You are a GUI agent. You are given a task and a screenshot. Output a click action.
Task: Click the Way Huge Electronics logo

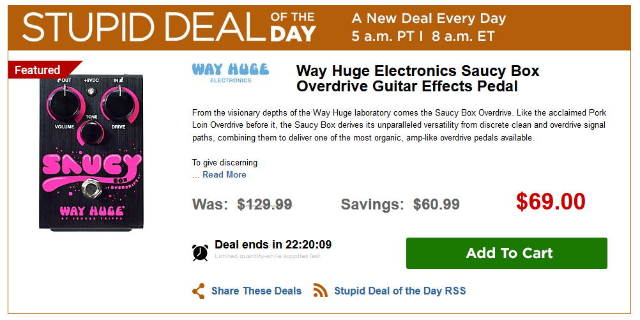[x=231, y=72]
